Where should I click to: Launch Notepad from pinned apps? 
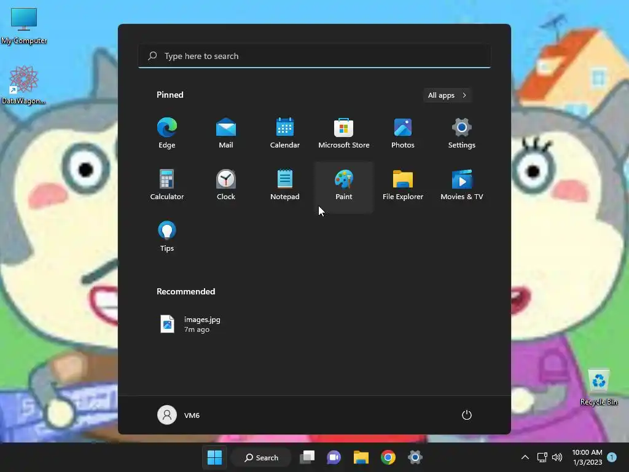[x=285, y=185]
